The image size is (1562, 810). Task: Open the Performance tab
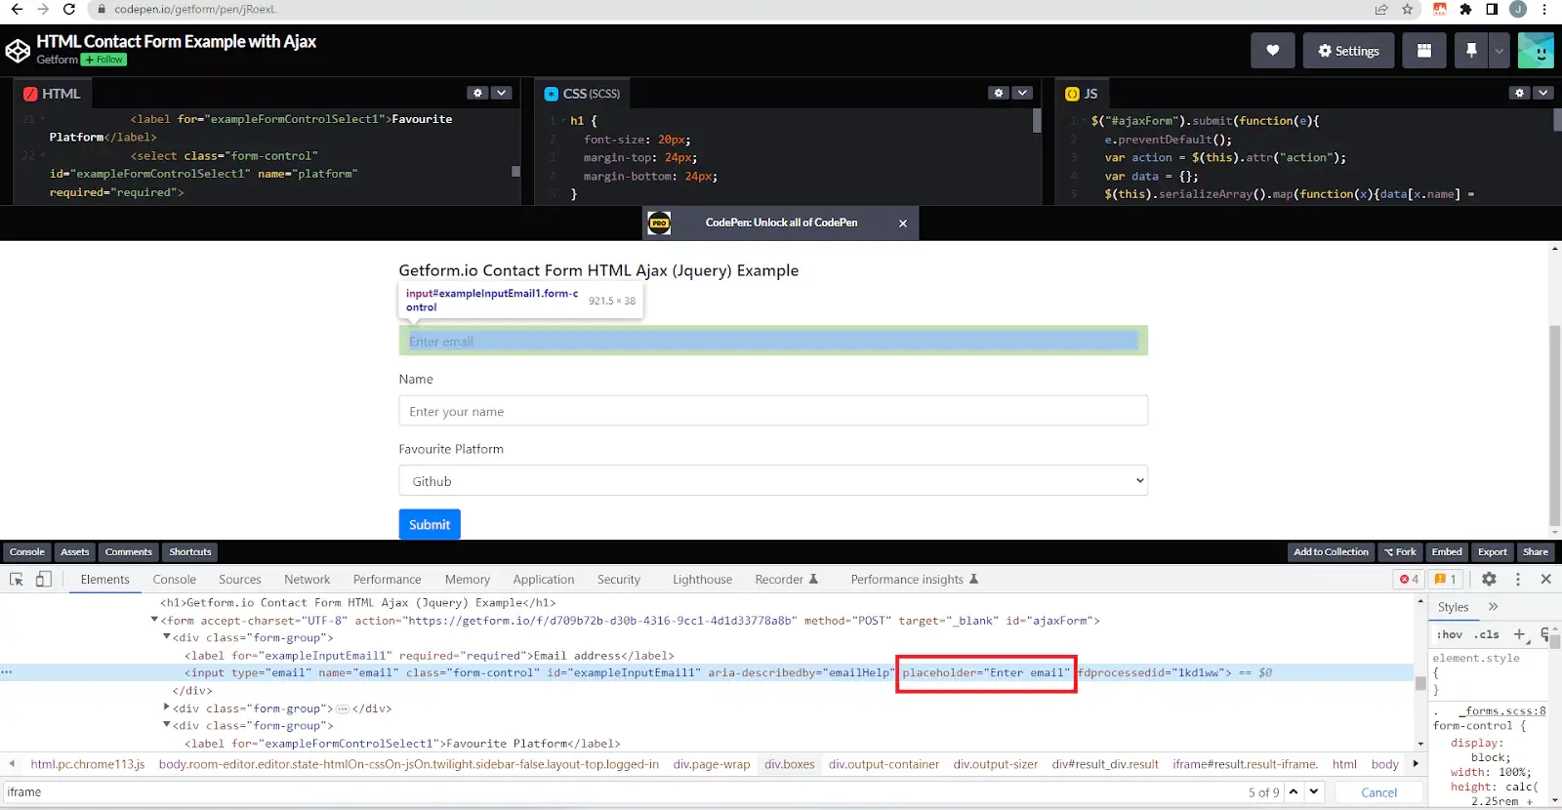(x=388, y=580)
